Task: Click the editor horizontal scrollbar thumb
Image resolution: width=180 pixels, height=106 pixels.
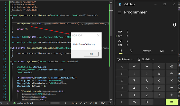Action: point(55,103)
